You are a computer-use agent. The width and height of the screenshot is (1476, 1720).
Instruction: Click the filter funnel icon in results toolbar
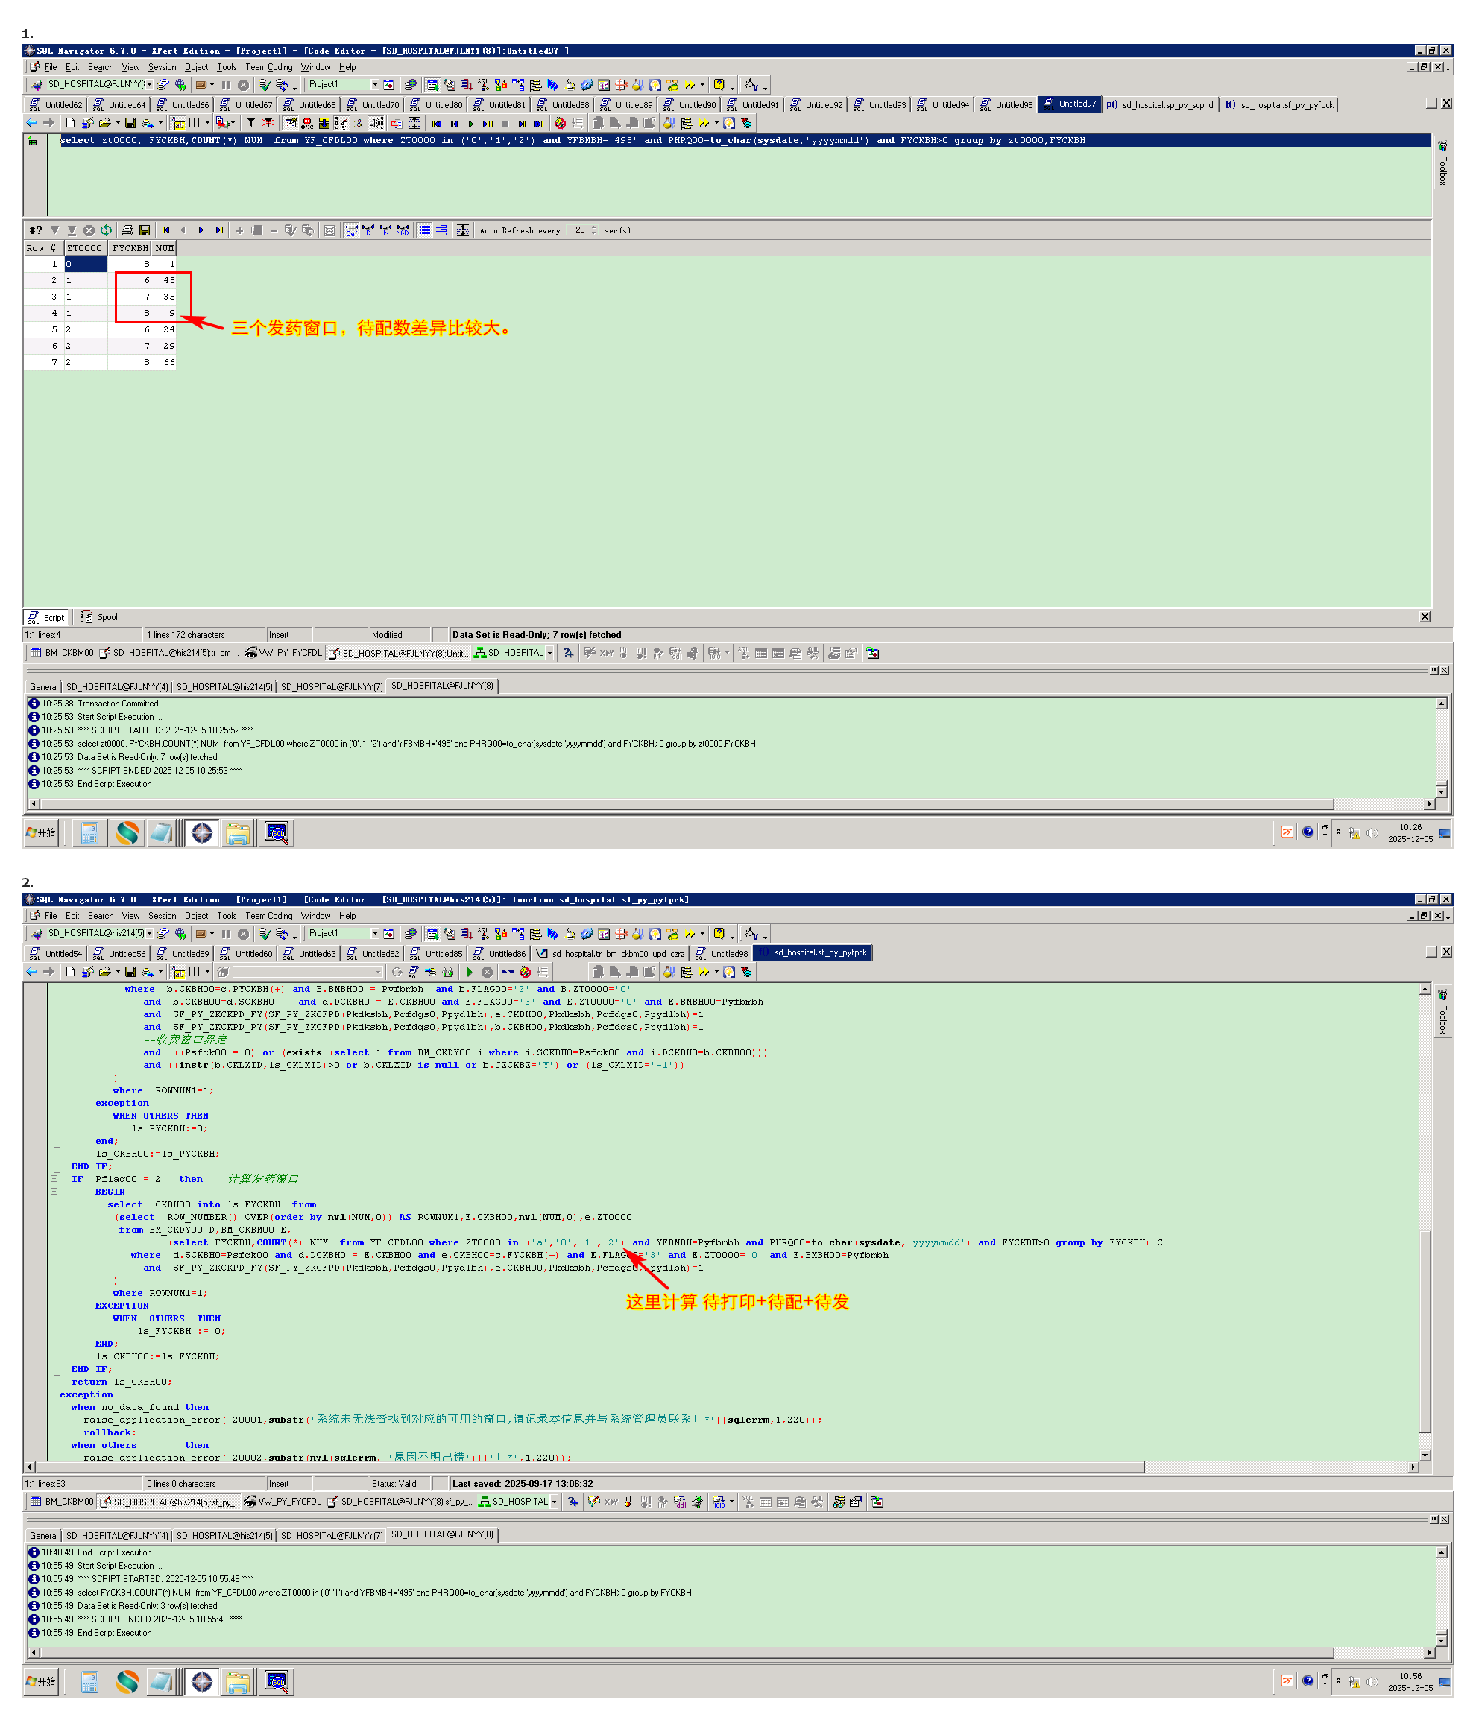(x=54, y=231)
